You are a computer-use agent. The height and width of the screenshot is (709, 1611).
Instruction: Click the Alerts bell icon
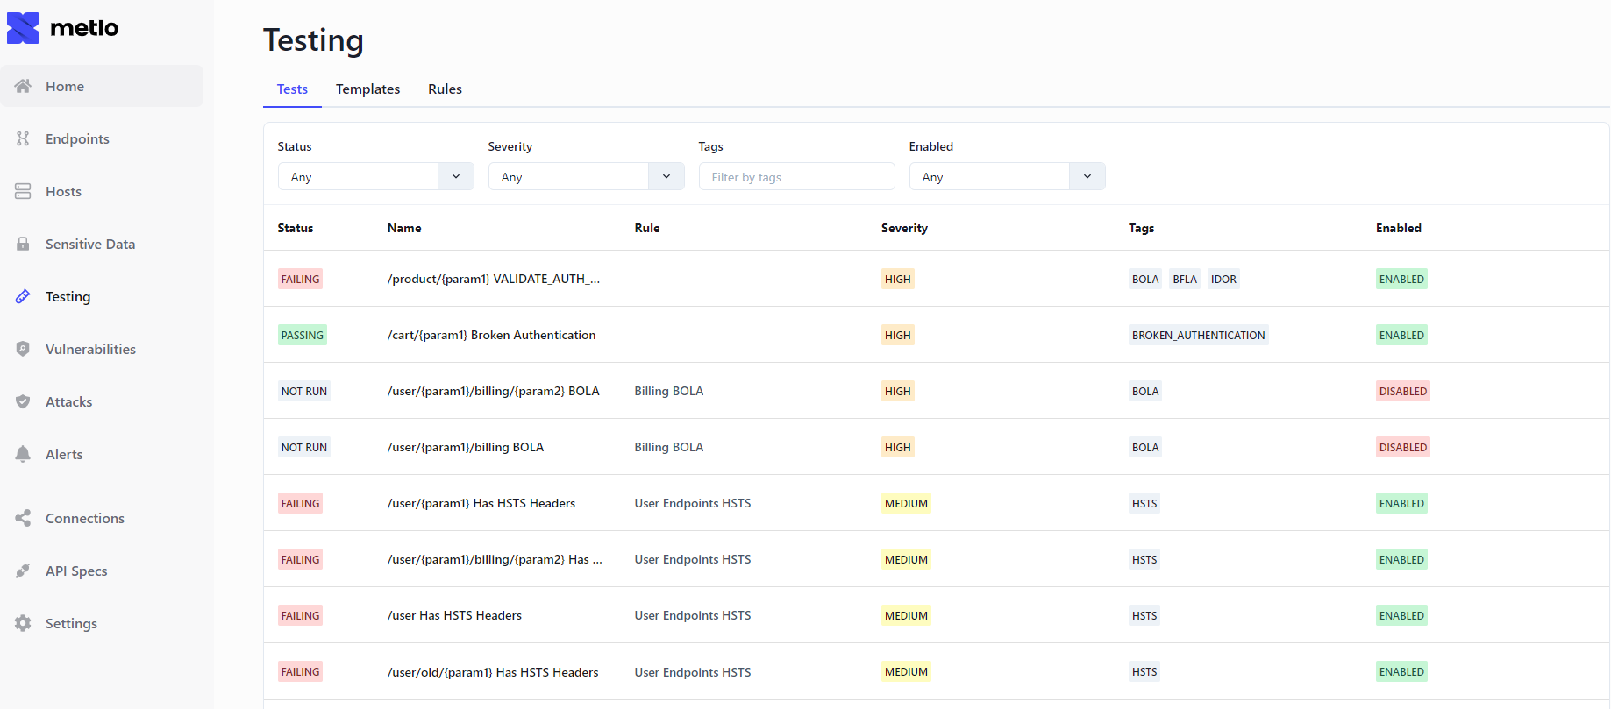23,454
